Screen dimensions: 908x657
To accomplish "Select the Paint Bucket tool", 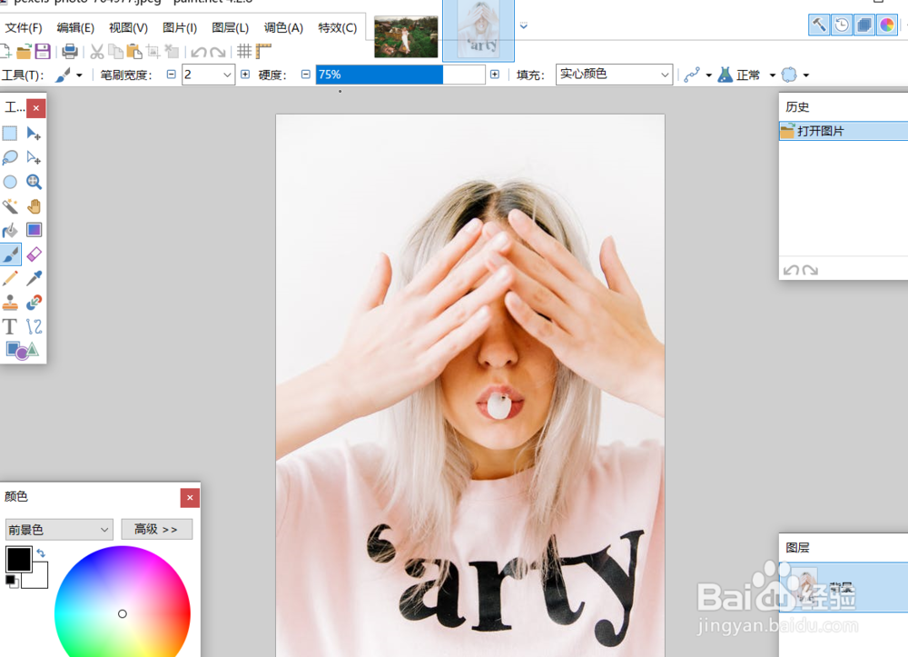I will (10, 231).
